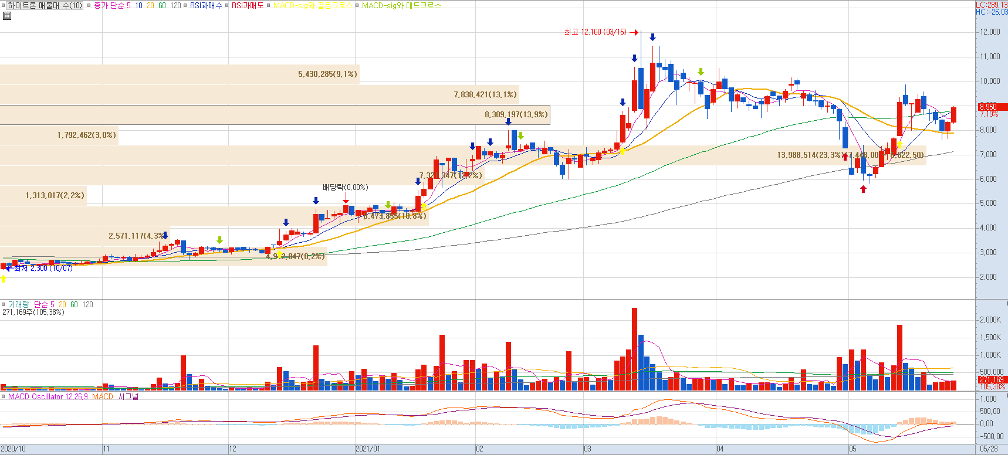Toggle the 하이트론 매물대 legend square
The image size is (1008, 455).
point(3,5)
